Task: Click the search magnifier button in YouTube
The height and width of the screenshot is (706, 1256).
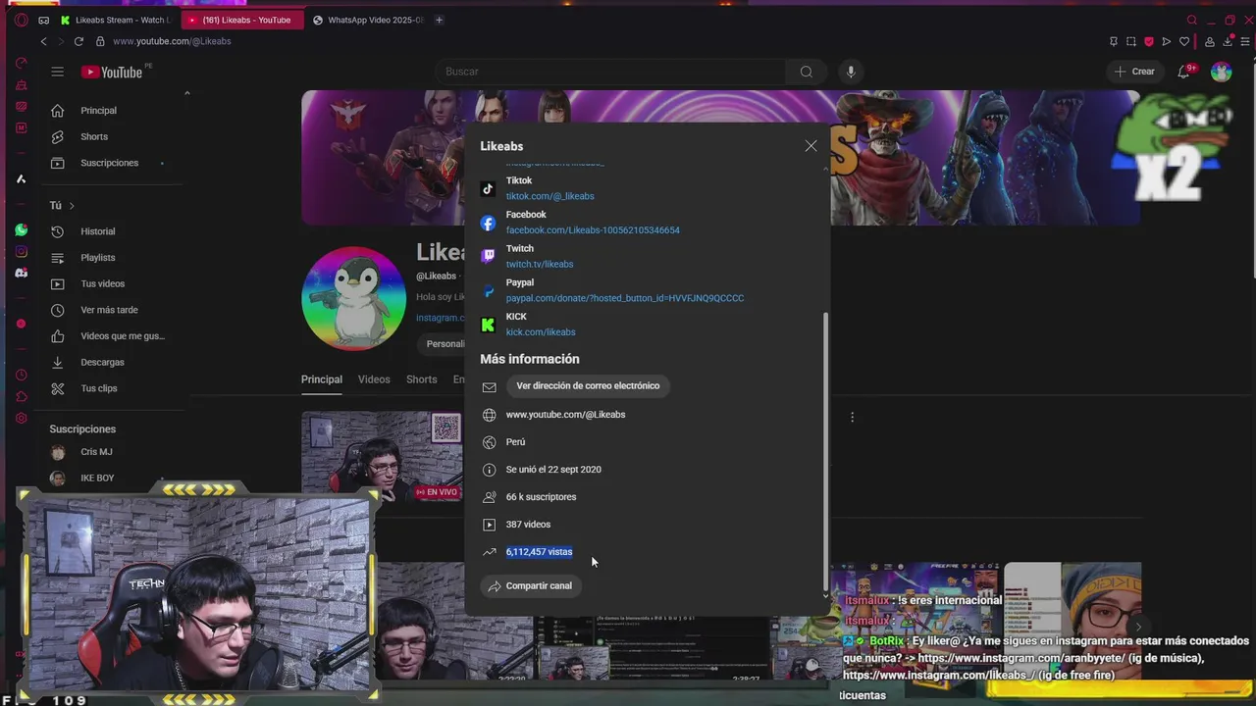Action: click(806, 72)
